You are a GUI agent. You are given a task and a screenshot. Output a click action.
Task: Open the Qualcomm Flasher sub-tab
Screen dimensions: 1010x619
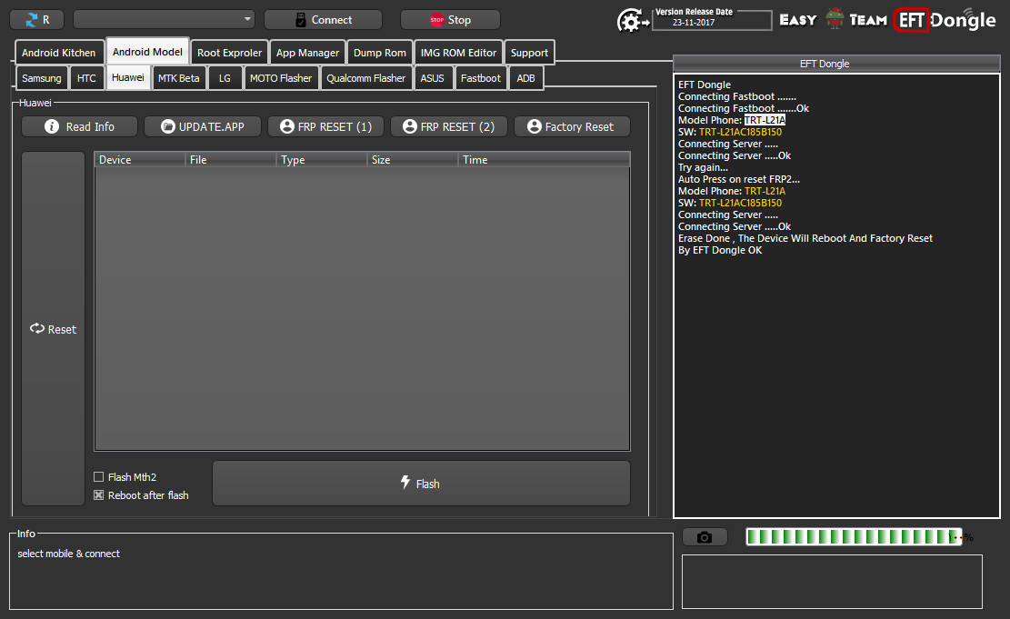coord(365,78)
